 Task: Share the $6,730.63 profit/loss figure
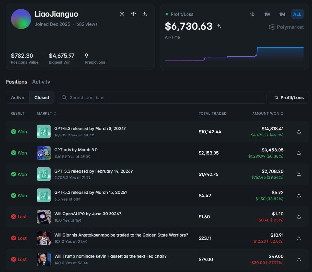pos(219,26)
